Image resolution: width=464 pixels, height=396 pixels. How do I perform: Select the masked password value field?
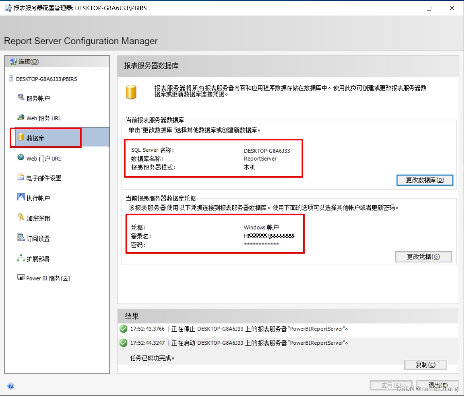pyautogui.click(x=262, y=245)
